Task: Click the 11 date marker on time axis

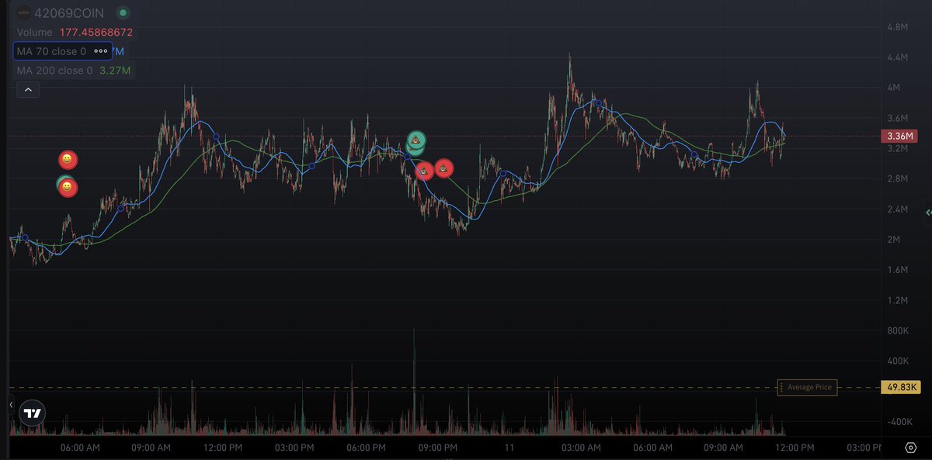Action: click(x=509, y=448)
